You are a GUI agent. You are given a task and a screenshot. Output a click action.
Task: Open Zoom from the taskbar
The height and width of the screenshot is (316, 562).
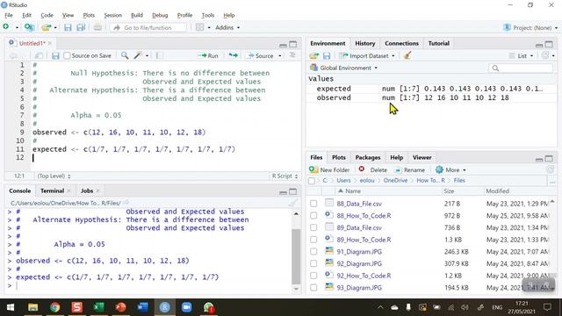(x=186, y=307)
